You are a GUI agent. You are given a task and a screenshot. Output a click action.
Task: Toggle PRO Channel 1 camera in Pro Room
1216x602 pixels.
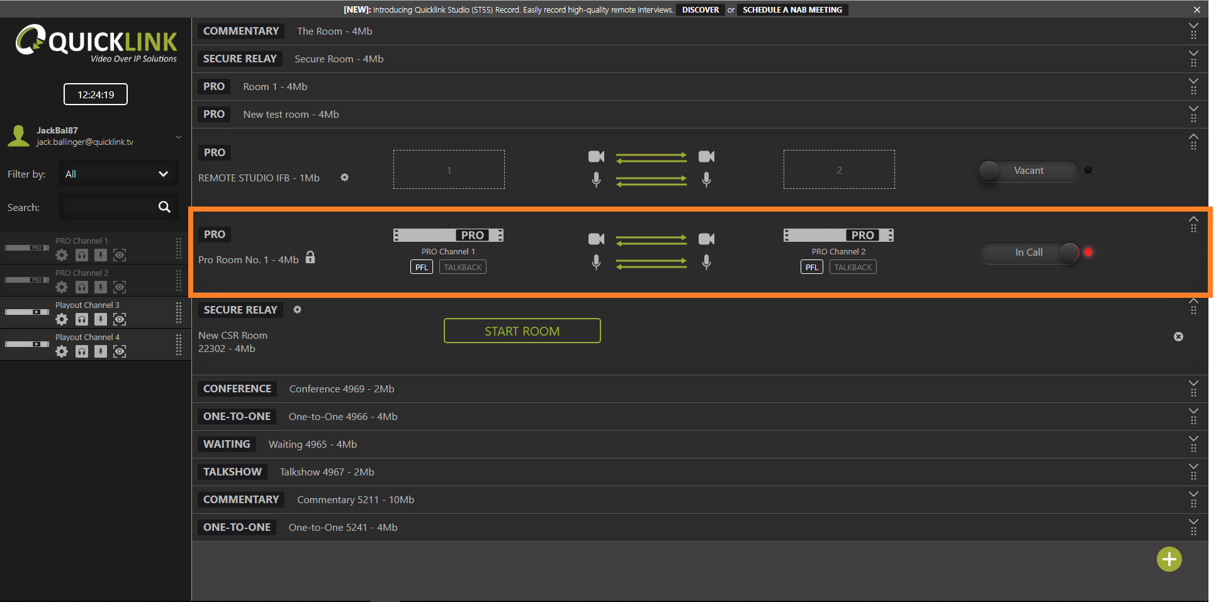[596, 239]
